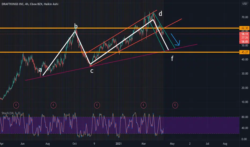The height and width of the screenshot is (147, 250).
Task: Click the earnings E marker above the 9 date label
Action: (x=97, y=105)
